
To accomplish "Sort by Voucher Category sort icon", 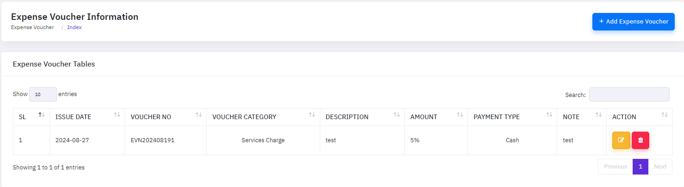I will tap(312, 115).
